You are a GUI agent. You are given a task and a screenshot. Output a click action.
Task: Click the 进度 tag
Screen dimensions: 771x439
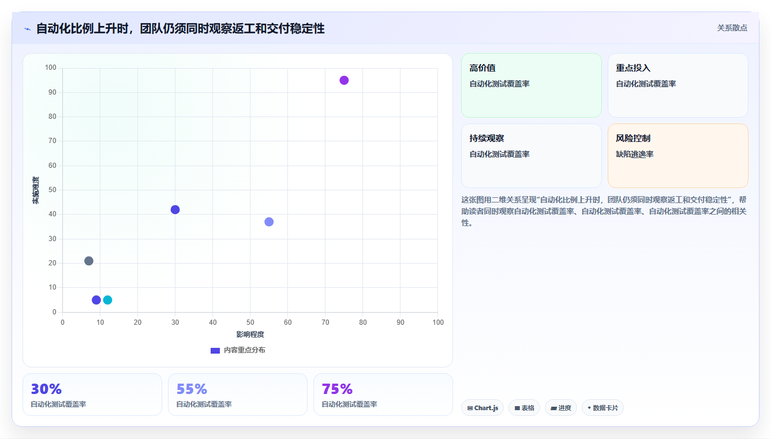[x=561, y=408]
